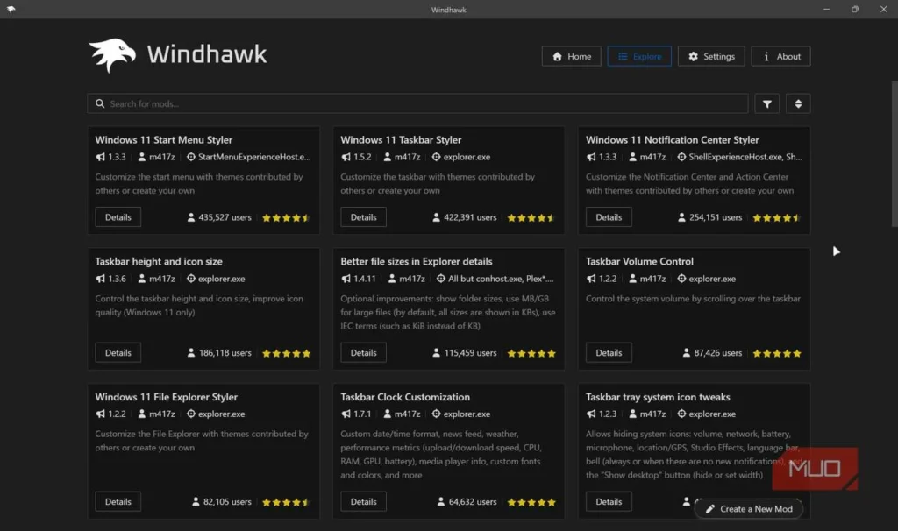Click the Taskbar Volume Control title
Screen dimensions: 898x531
pyautogui.click(x=639, y=261)
